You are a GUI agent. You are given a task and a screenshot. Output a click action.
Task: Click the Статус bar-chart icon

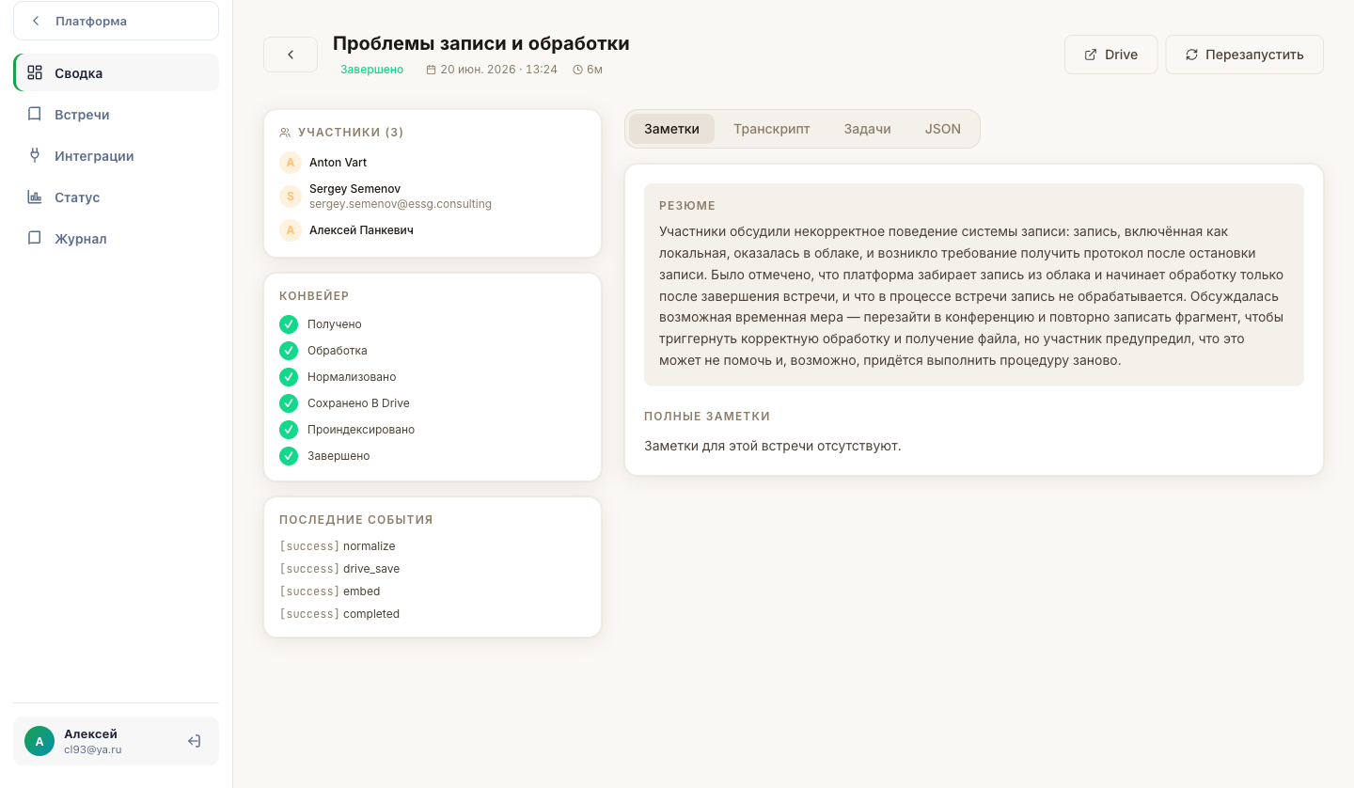point(35,197)
